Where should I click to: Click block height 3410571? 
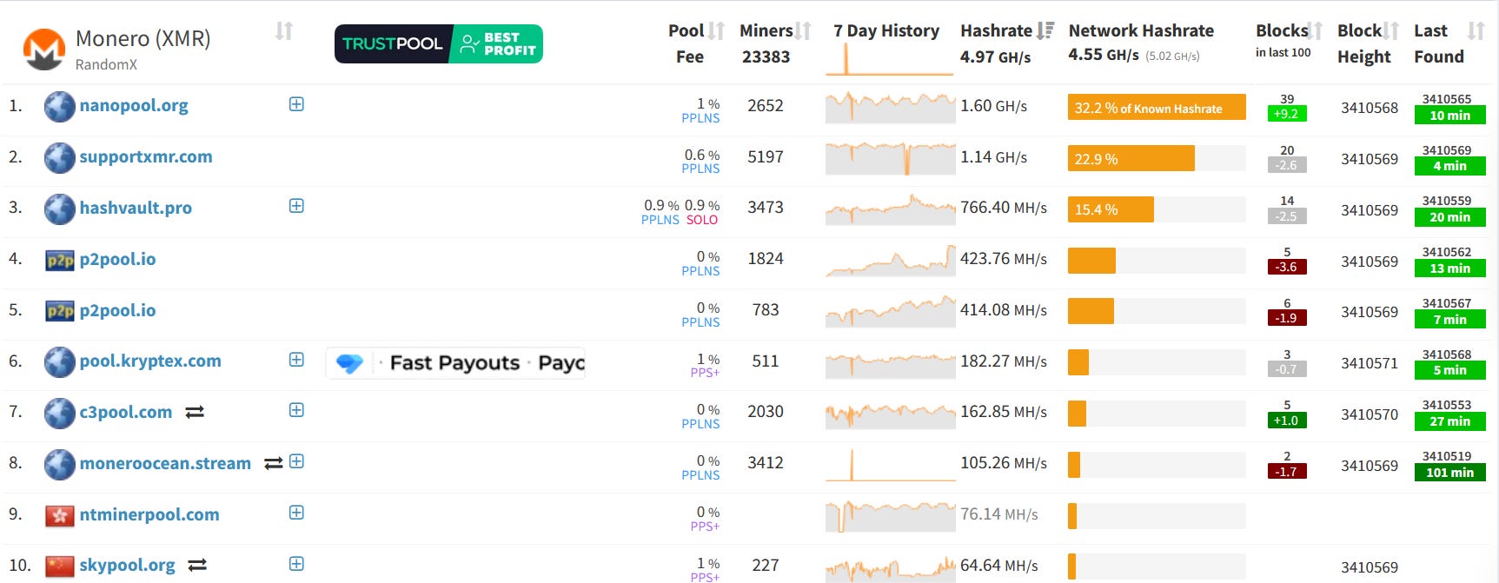click(x=1370, y=363)
